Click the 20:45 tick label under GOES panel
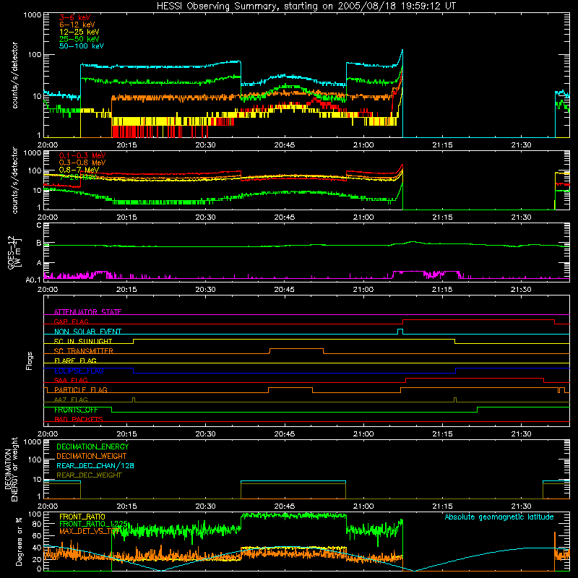The width and height of the screenshot is (578, 578). (x=284, y=290)
